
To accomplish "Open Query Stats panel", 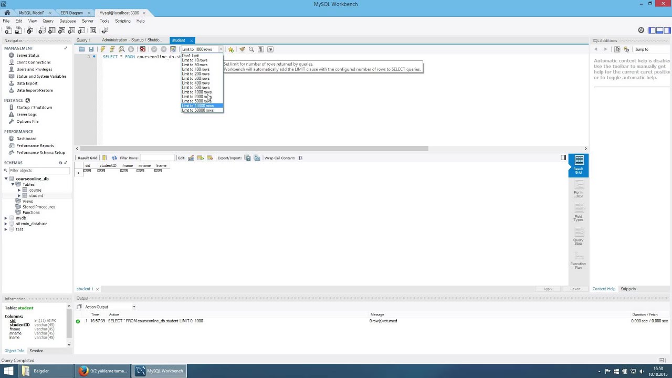I will [579, 236].
